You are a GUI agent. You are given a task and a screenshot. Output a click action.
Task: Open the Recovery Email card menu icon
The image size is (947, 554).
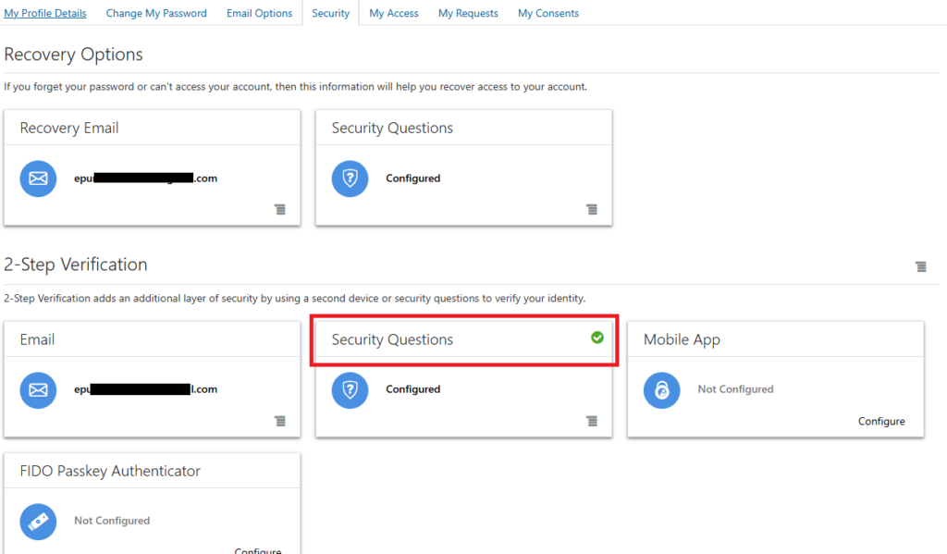point(280,209)
